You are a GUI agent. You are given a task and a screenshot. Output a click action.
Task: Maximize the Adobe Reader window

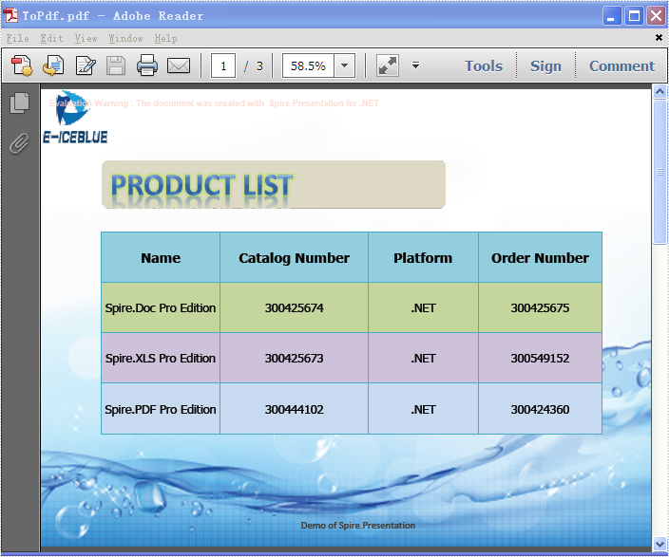click(x=634, y=16)
